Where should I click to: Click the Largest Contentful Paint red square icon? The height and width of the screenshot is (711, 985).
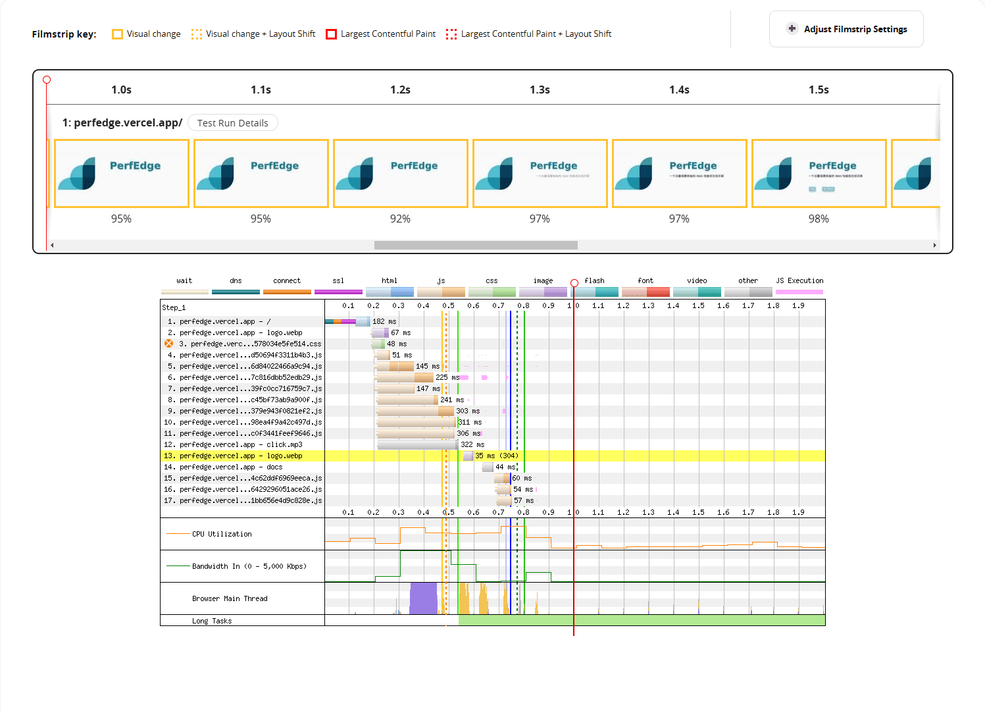(x=332, y=34)
